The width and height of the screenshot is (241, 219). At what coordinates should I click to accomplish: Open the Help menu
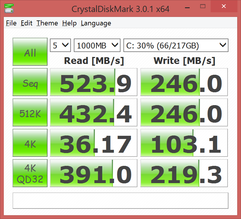coord(69,23)
